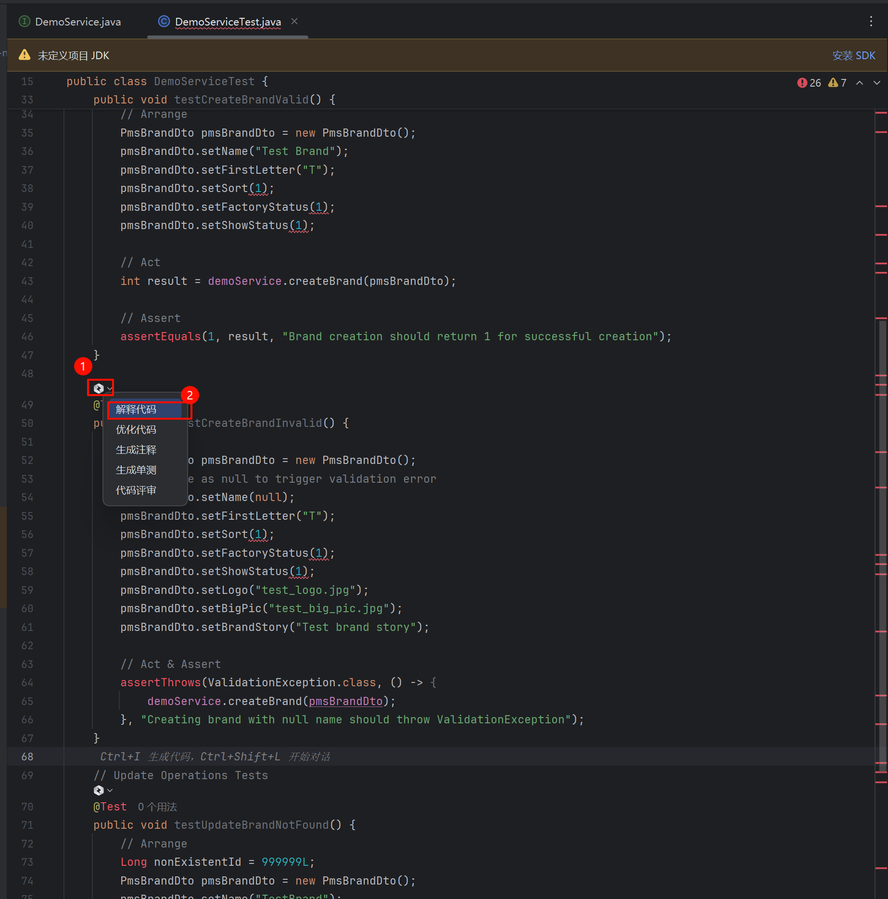The width and height of the screenshot is (888, 899).
Task: Select the DemoServiceTest.java tab
Action: 228,22
